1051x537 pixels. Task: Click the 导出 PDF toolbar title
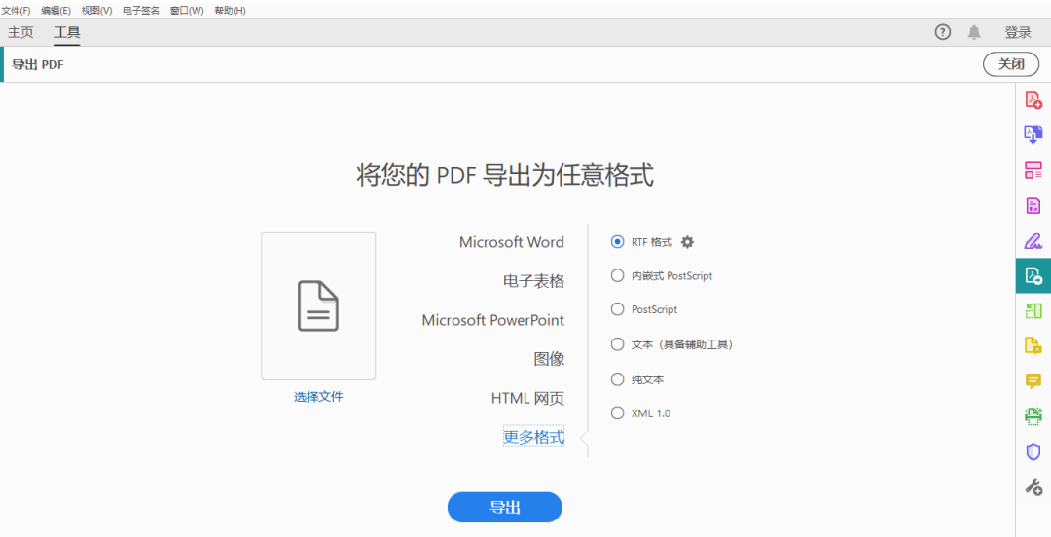(38, 64)
